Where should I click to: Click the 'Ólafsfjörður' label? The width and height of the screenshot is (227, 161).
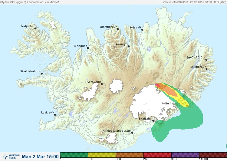pos(108,27)
